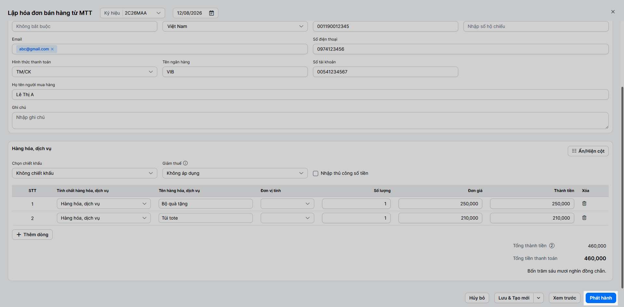This screenshot has height=307, width=624.
Task: Click Thành tiền field for Bộ quà tặng
Action: click(532, 204)
